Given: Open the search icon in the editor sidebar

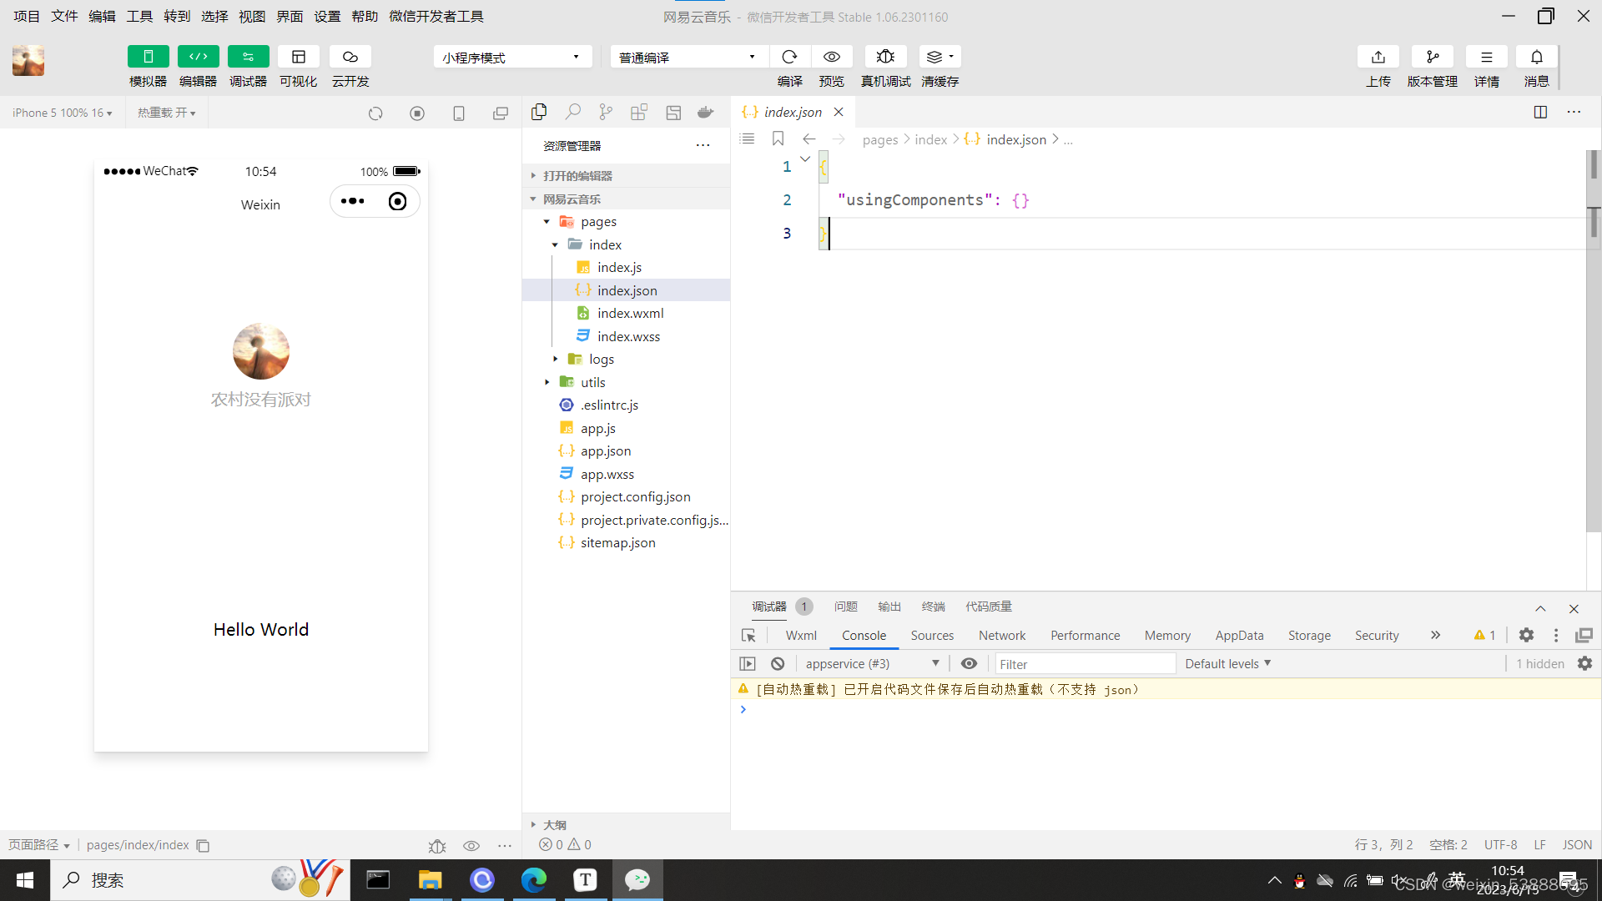Looking at the screenshot, I should [572, 112].
